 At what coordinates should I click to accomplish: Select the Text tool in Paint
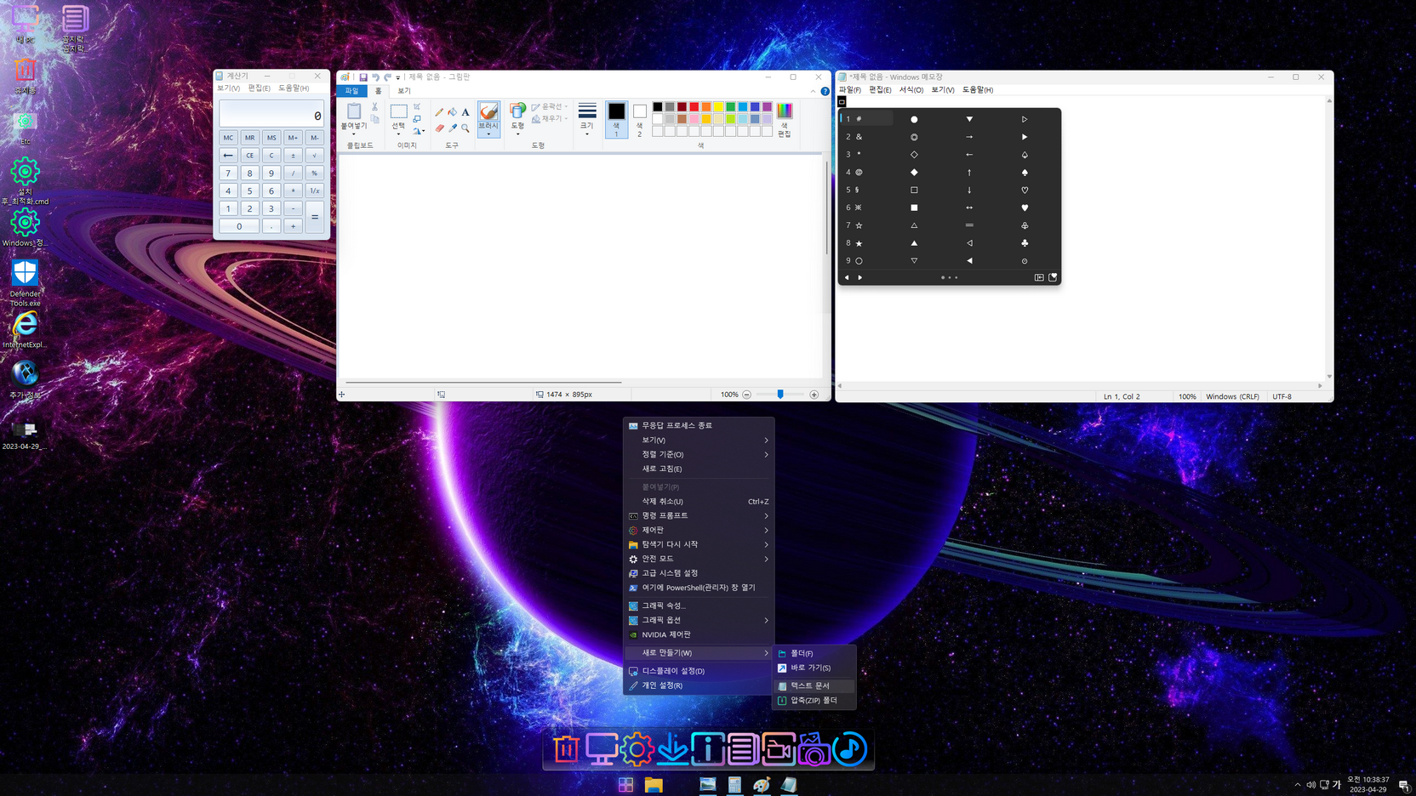[465, 112]
